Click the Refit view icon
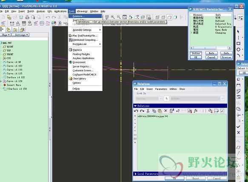Viewport: 248px width, 182px height. pos(125,17)
